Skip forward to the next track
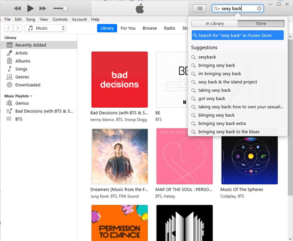This screenshot has height=241, width=293. coord(43,8)
